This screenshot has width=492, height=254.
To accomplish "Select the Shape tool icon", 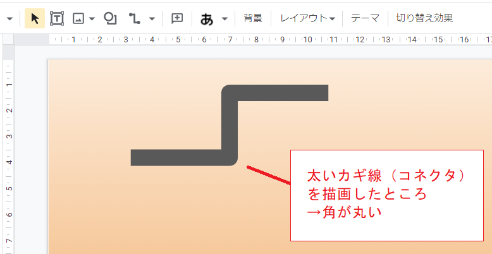I will tap(110, 18).
